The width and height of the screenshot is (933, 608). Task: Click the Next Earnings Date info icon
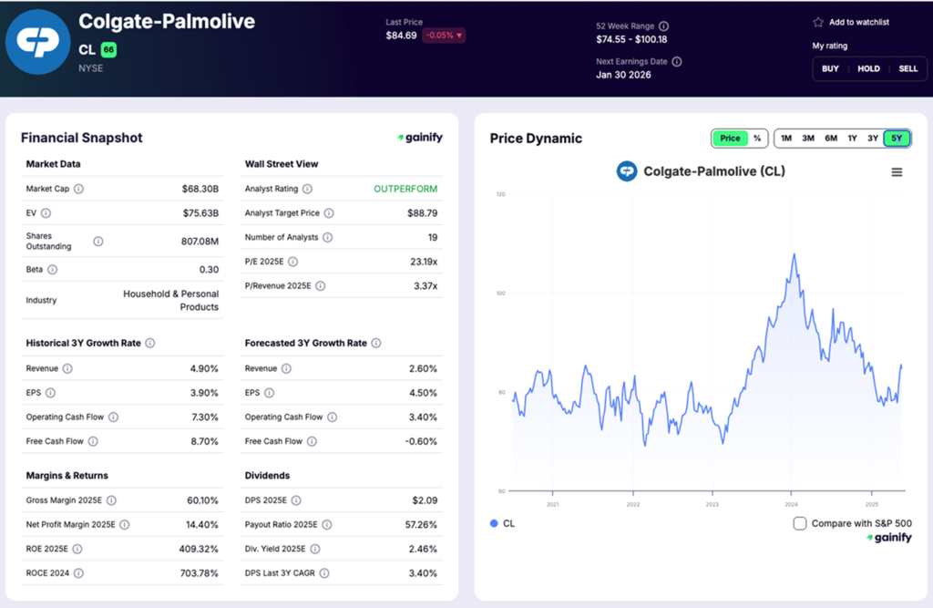point(677,61)
